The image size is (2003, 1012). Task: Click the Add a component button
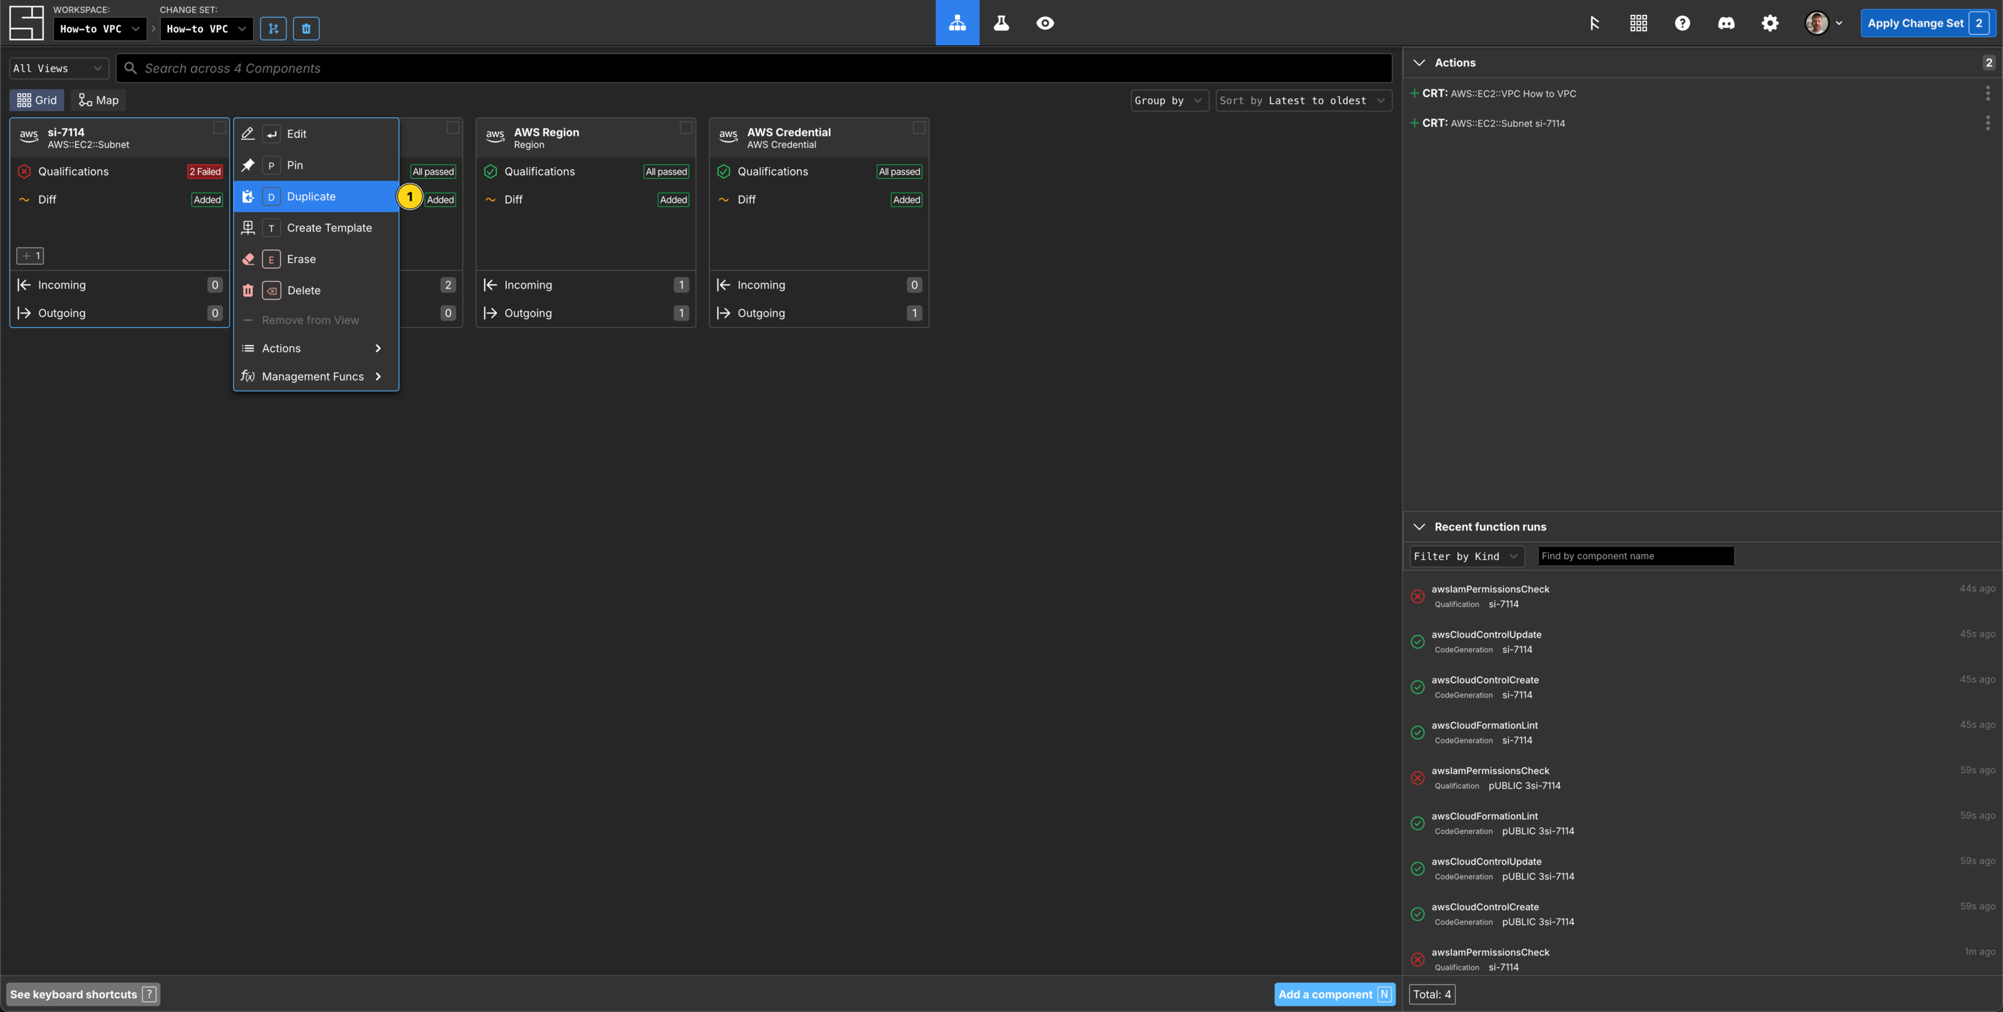click(x=1334, y=994)
